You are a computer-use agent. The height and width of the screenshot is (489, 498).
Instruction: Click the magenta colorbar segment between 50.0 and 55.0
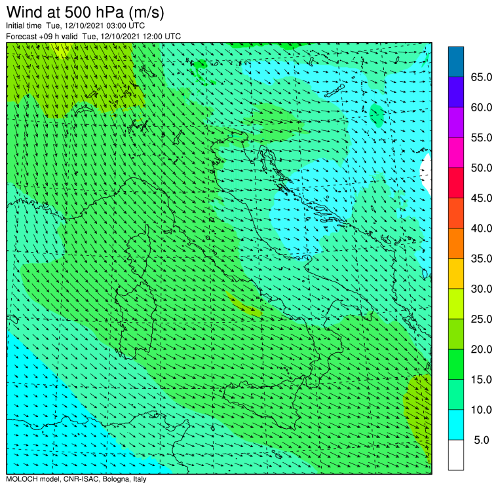coord(456,153)
